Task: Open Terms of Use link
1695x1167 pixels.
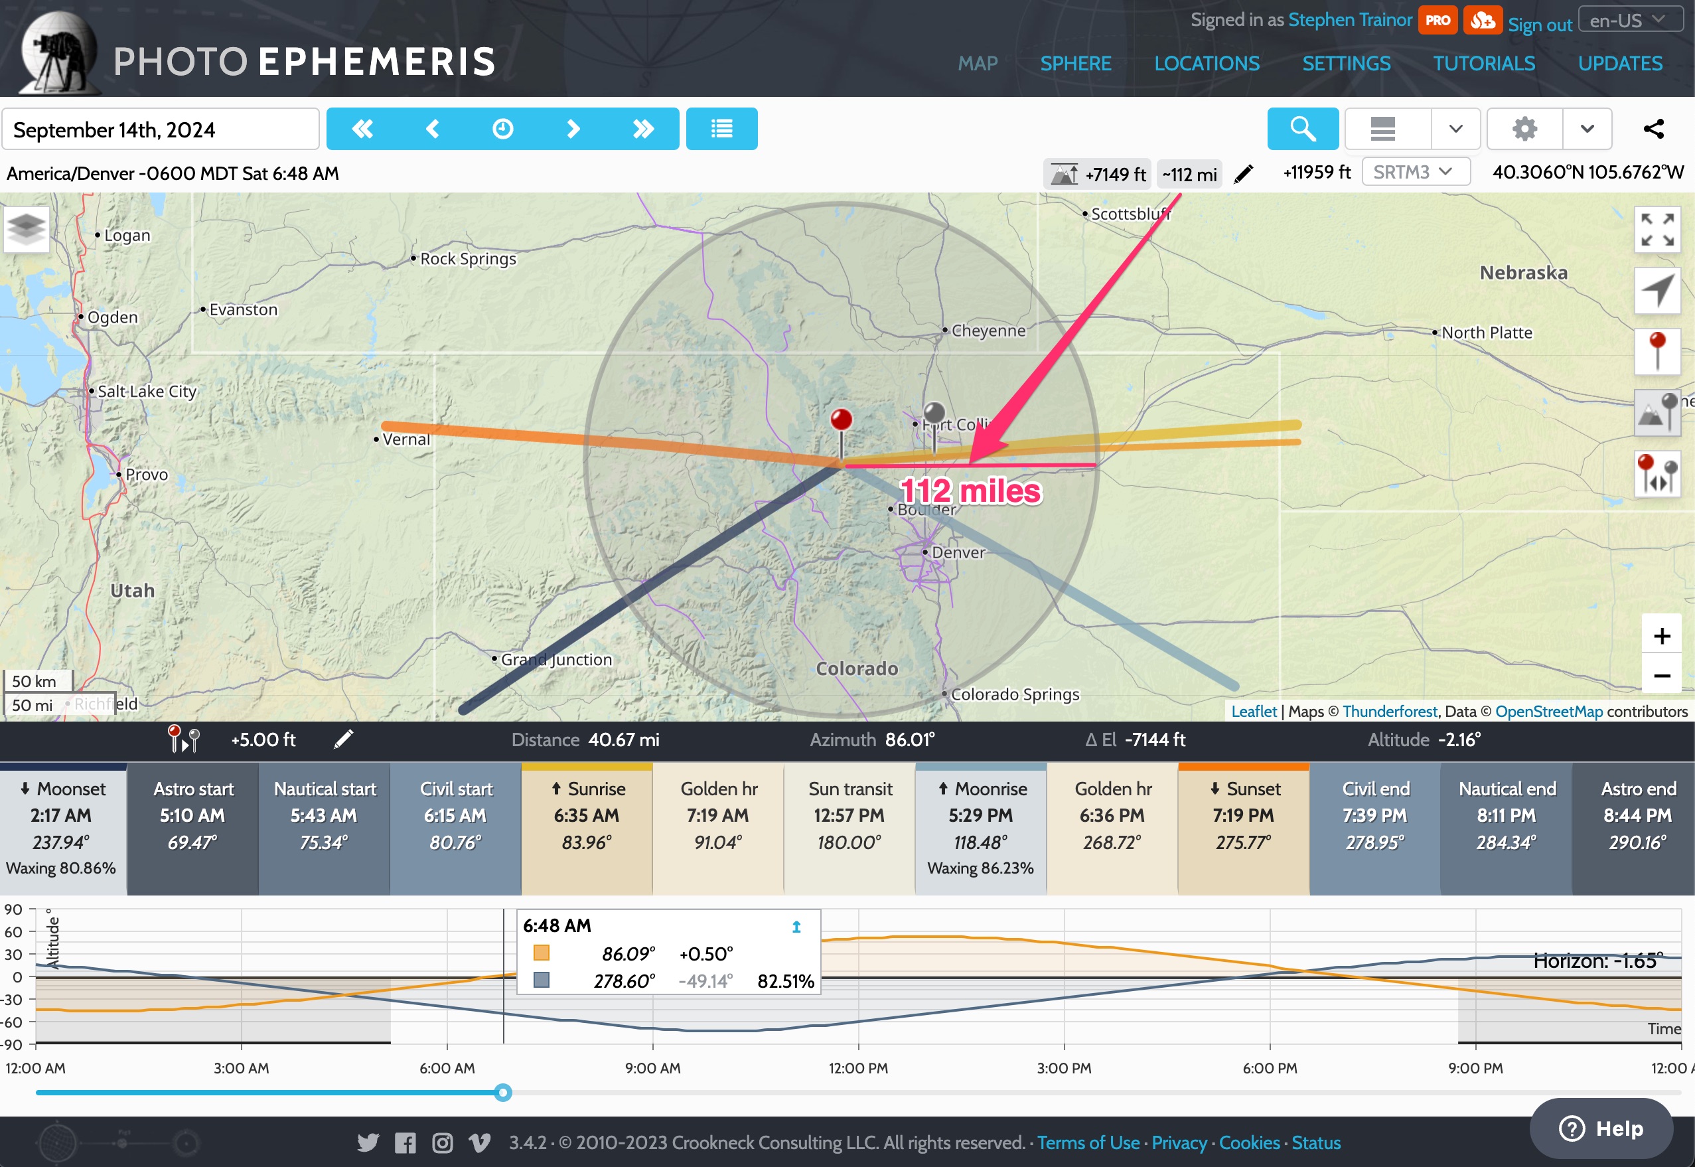Action: point(1088,1142)
